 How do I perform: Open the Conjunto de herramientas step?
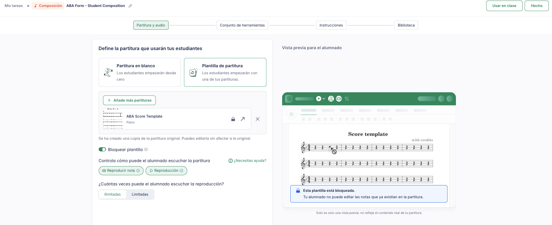[x=242, y=25]
